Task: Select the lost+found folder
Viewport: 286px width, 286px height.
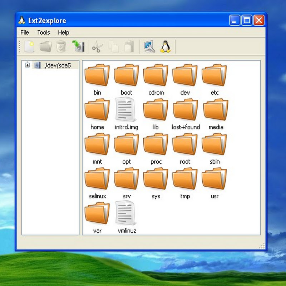Action: [x=185, y=110]
